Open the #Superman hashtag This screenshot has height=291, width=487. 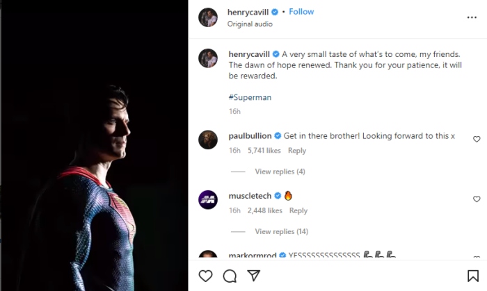250,98
